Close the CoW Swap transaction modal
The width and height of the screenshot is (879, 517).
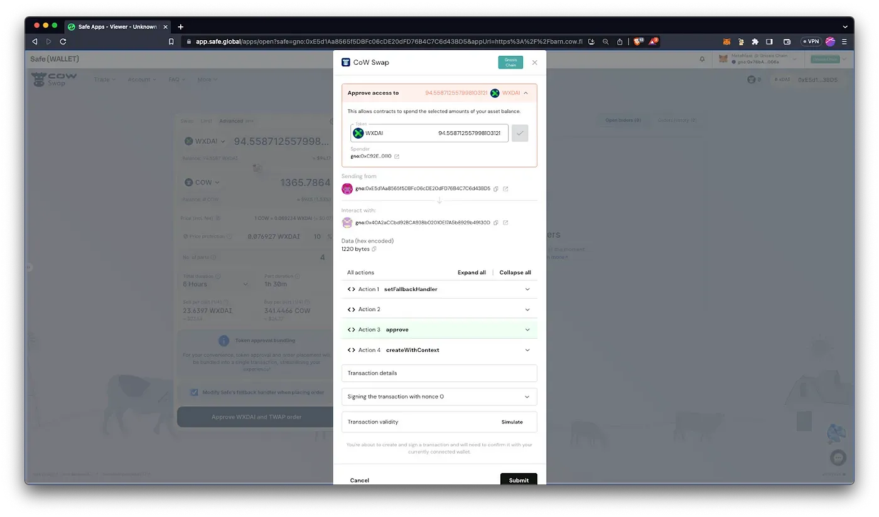535,62
